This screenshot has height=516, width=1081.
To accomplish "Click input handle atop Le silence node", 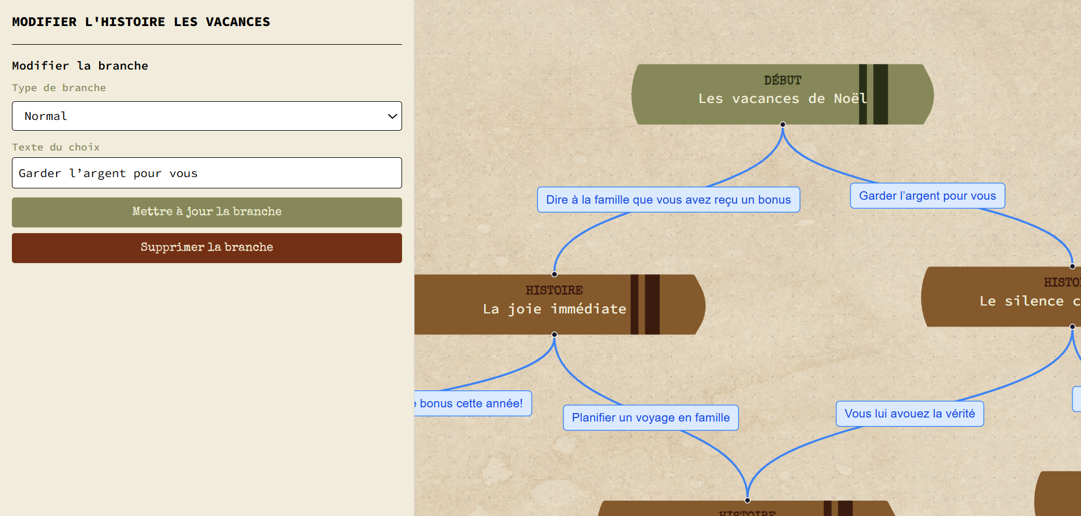I will point(1072,266).
